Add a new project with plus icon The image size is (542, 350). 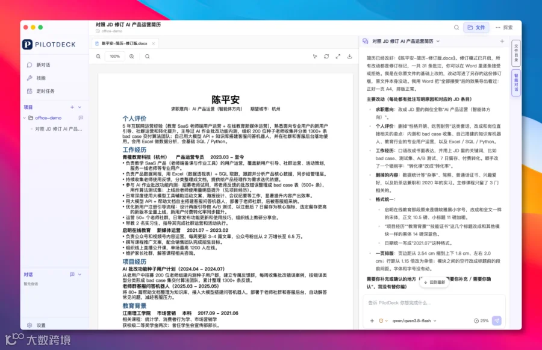point(72,107)
